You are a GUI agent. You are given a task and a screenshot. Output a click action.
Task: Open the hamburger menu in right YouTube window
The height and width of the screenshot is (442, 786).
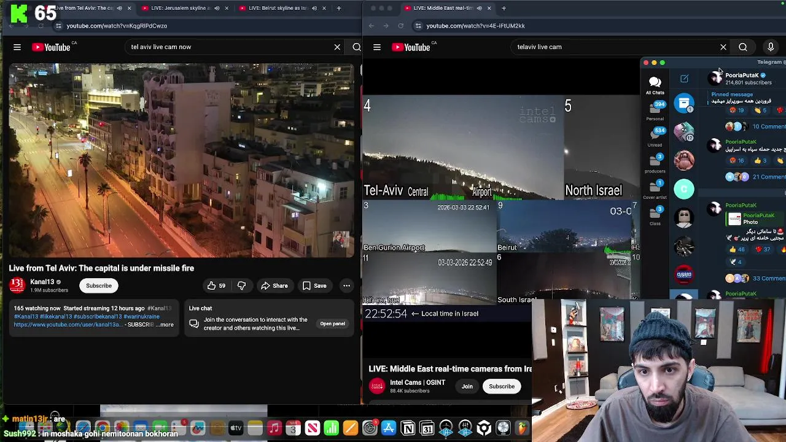(x=377, y=47)
